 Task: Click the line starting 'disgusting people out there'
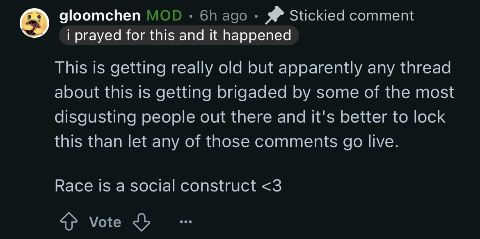250,117
